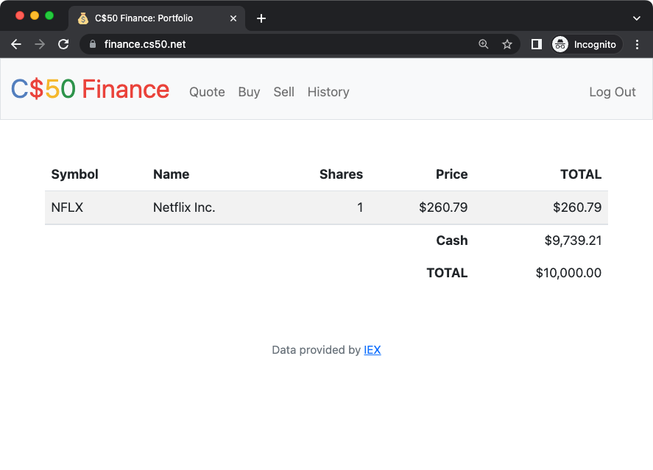Viewport: 653px width, 470px height.
Task: Open the Quote page
Action: click(x=207, y=92)
